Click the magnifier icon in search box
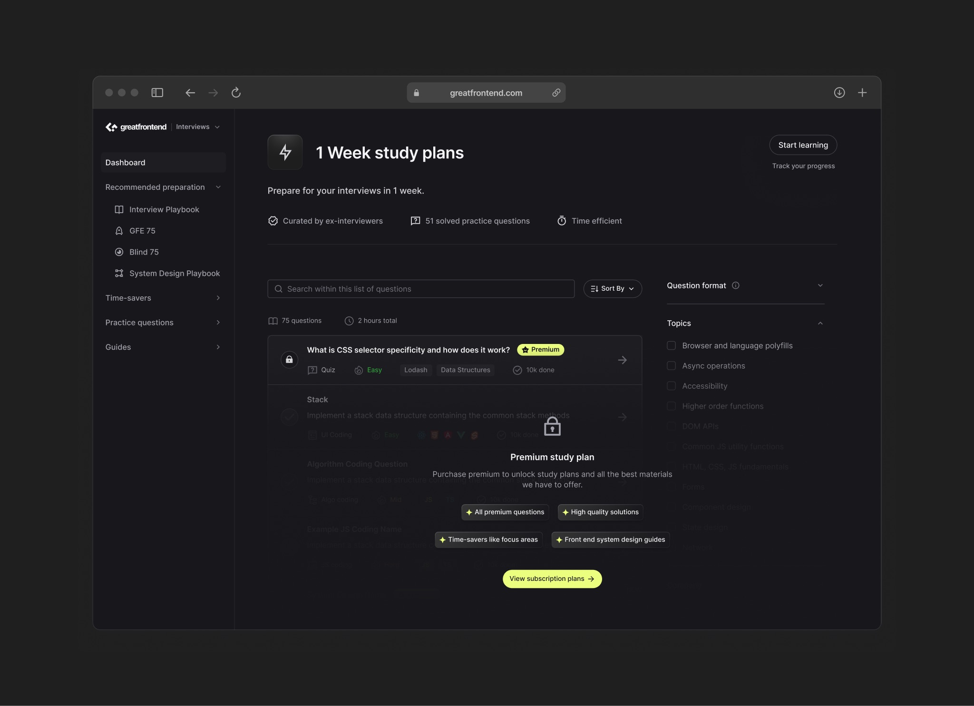Viewport: 974px width, 706px height. (279, 289)
